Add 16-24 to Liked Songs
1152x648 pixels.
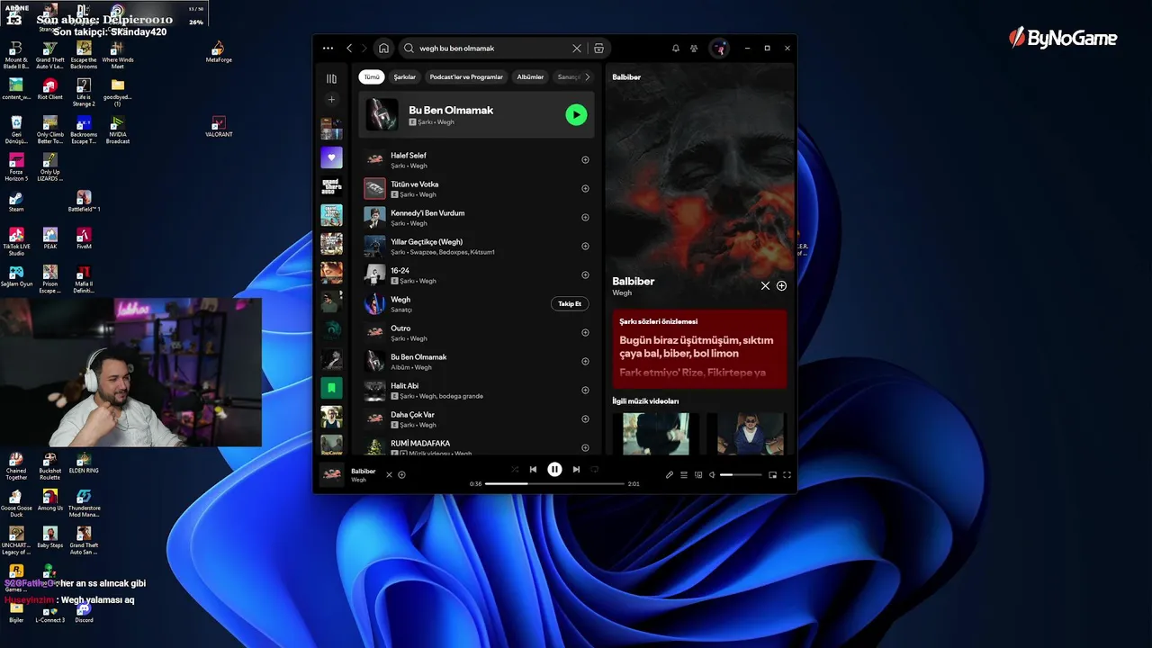(x=585, y=275)
